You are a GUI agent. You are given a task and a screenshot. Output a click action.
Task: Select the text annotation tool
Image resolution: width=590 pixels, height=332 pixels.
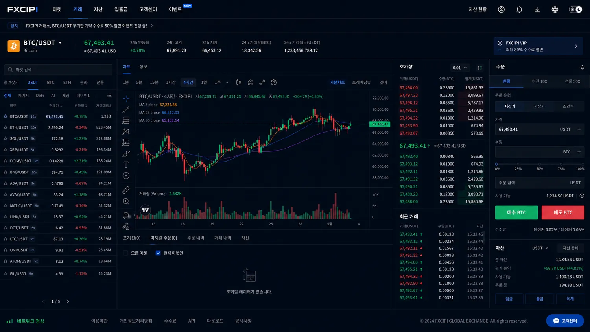click(126, 164)
